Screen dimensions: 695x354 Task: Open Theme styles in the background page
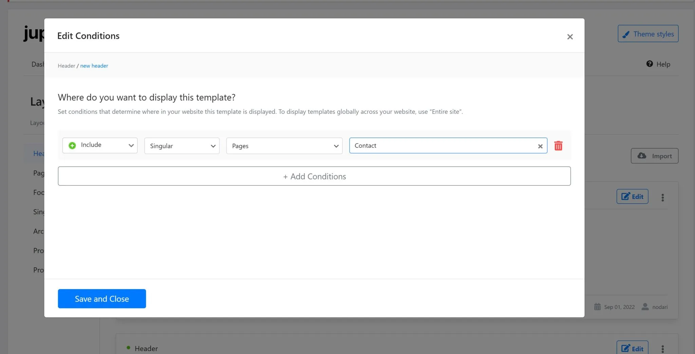(648, 34)
